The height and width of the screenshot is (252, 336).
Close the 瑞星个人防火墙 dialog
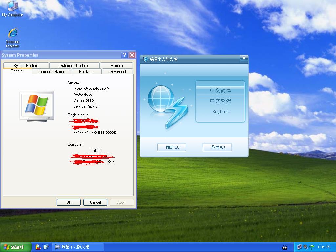click(244, 58)
